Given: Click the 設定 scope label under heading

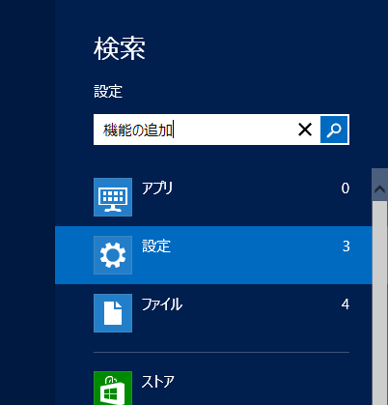Looking at the screenshot, I should point(108,91).
